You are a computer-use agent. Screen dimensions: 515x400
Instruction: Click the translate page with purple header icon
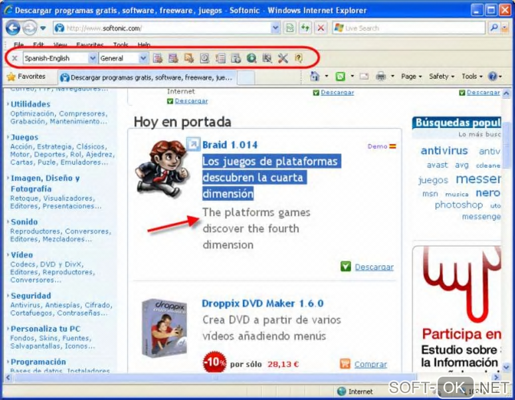click(173, 59)
